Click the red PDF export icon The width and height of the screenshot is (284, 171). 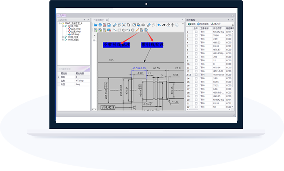tap(104, 25)
